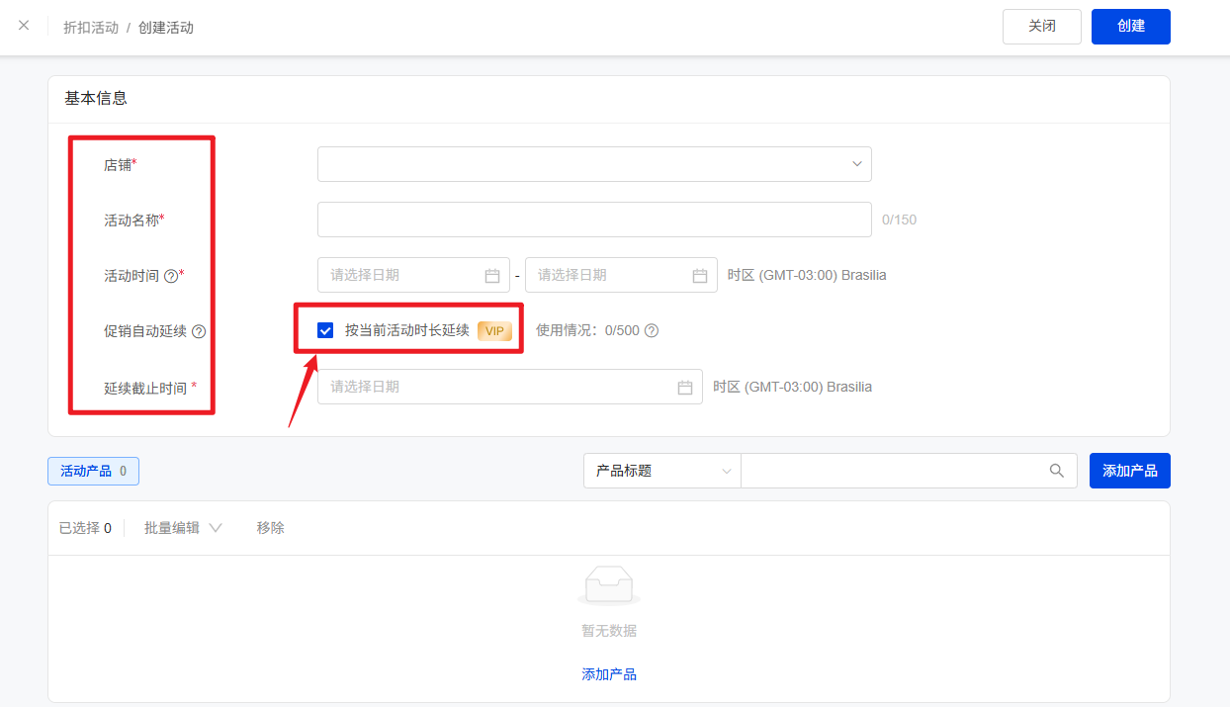Screen dimensions: 1230x707
Task: Click help icon beside 活动时间 label
Action: tap(171, 276)
